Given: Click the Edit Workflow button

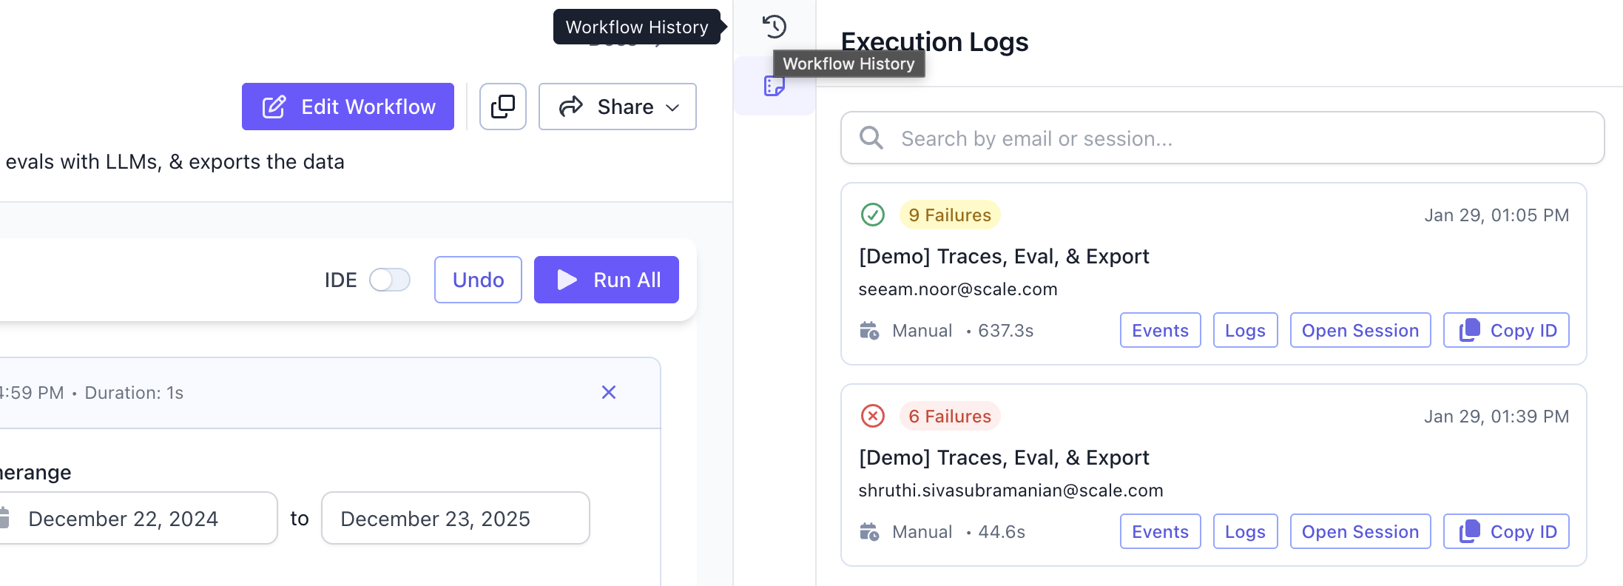Looking at the screenshot, I should (x=348, y=107).
